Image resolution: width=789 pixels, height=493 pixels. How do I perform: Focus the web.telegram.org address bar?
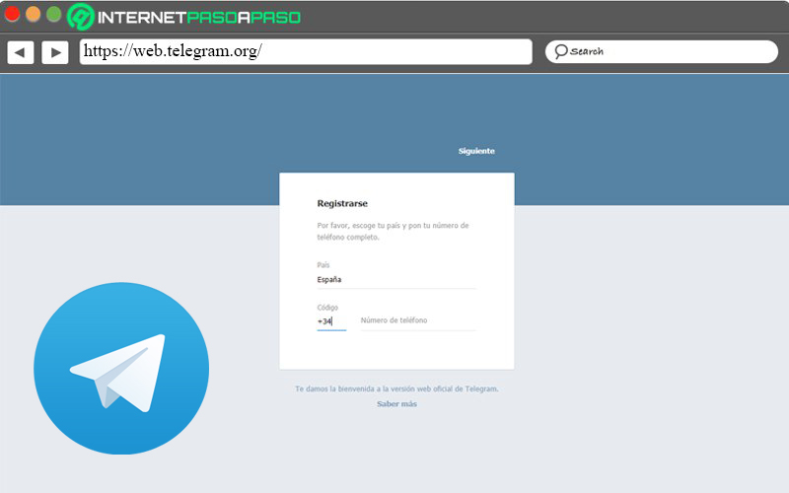click(306, 51)
